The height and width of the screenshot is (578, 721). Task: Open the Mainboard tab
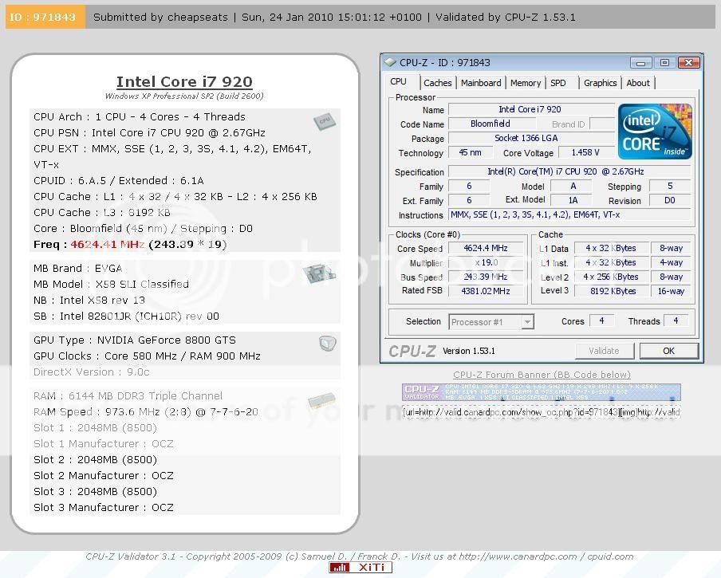click(x=481, y=83)
